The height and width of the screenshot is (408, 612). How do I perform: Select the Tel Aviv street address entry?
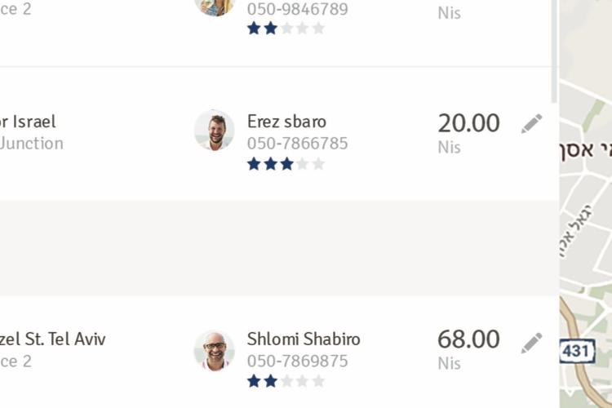click(53, 350)
